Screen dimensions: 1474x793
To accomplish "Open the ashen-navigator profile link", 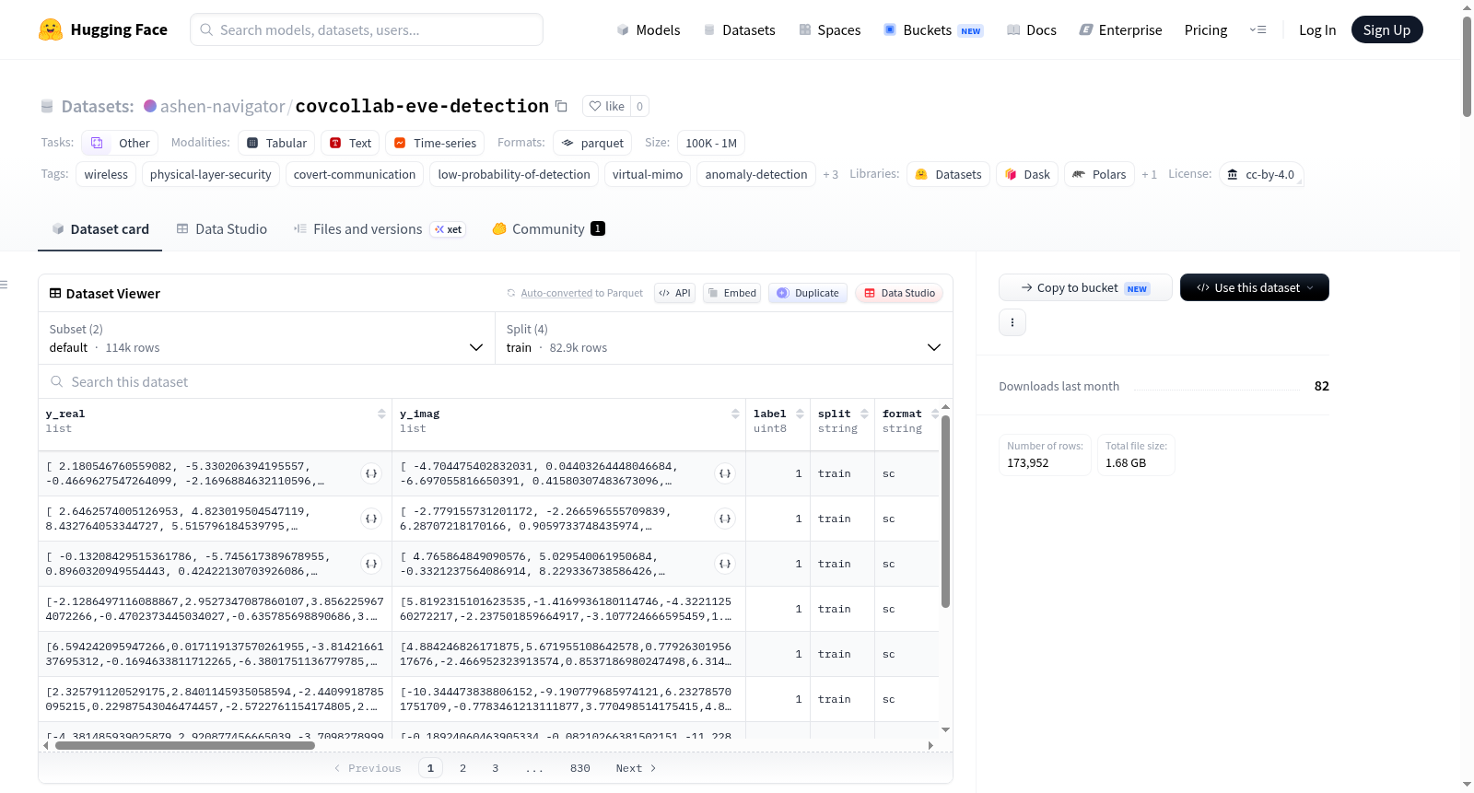I will 222,107.
